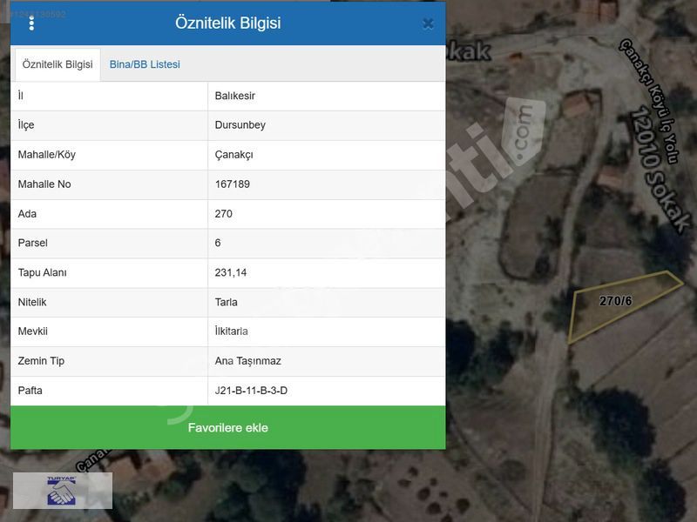697x522 pixels.
Task: Click the Parsel value 6
Action: click(x=218, y=244)
